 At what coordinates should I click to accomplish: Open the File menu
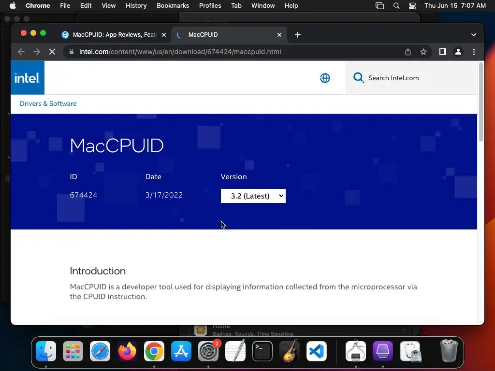[65, 6]
